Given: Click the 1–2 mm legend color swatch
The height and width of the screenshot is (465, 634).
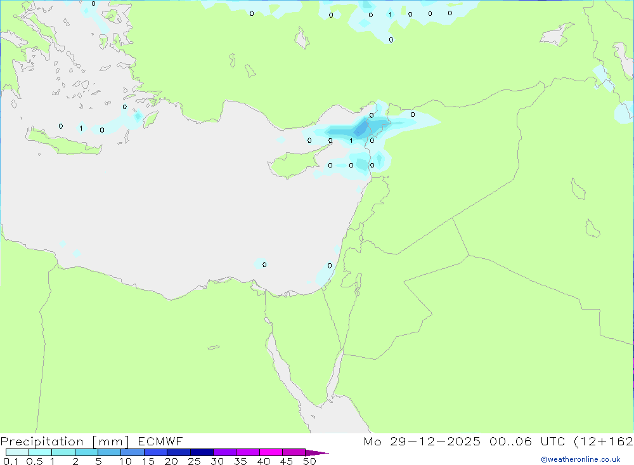Looking at the screenshot, I should [63, 452].
